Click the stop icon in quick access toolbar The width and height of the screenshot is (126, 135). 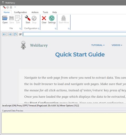(x=8, y=7)
